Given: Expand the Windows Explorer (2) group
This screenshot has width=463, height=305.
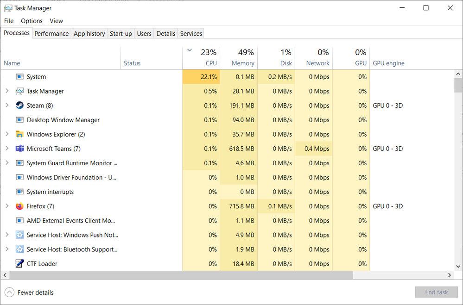Looking at the screenshot, I should coord(7,134).
